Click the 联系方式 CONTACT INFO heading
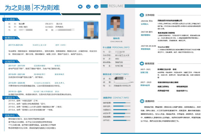This screenshot has width=201, height=134. [x=116, y=74]
